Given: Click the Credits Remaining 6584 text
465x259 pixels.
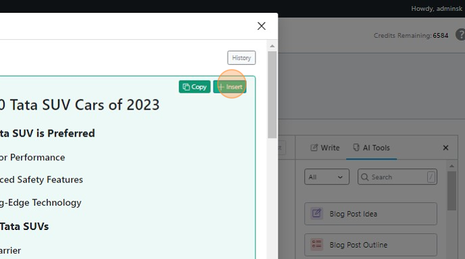Looking at the screenshot, I should (x=411, y=36).
